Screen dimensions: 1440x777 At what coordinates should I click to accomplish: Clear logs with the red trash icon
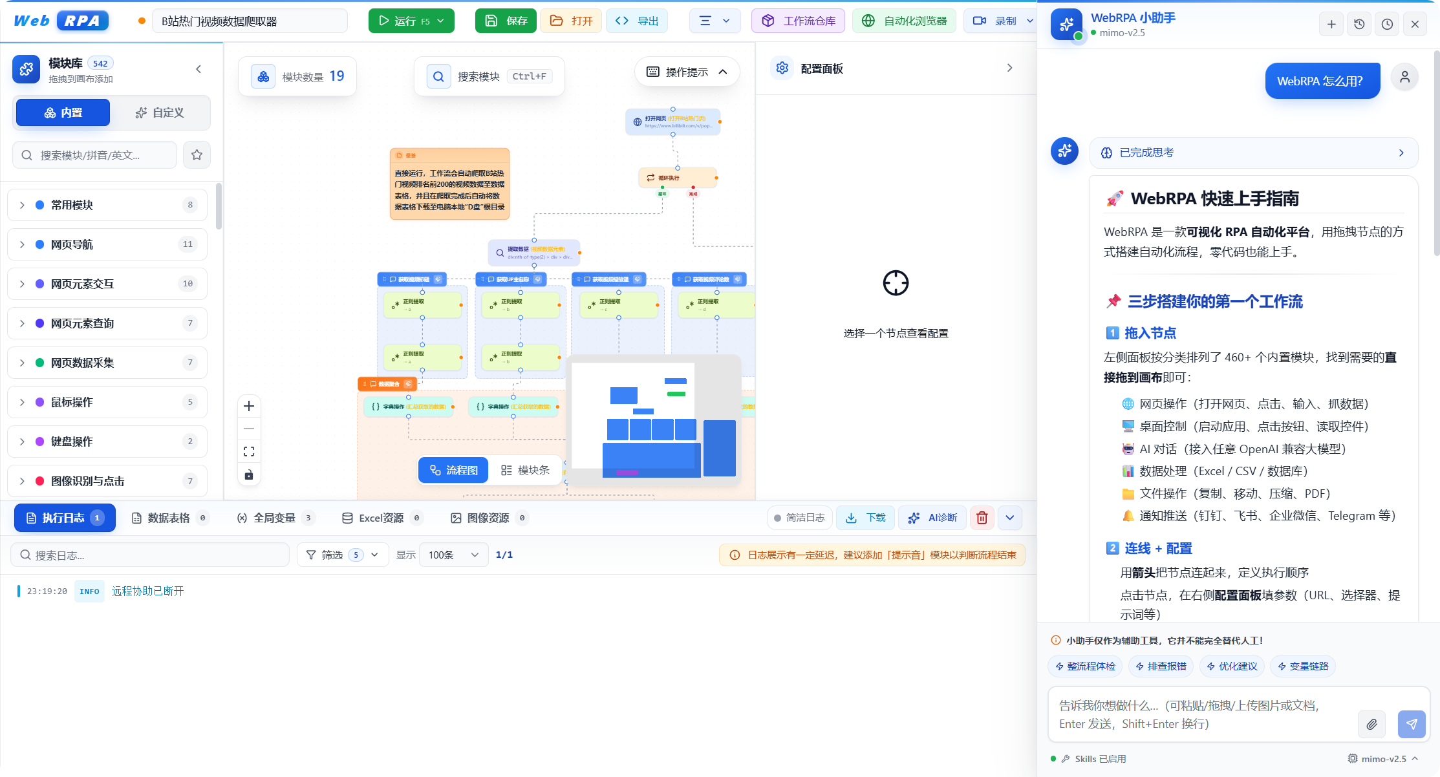point(982,518)
